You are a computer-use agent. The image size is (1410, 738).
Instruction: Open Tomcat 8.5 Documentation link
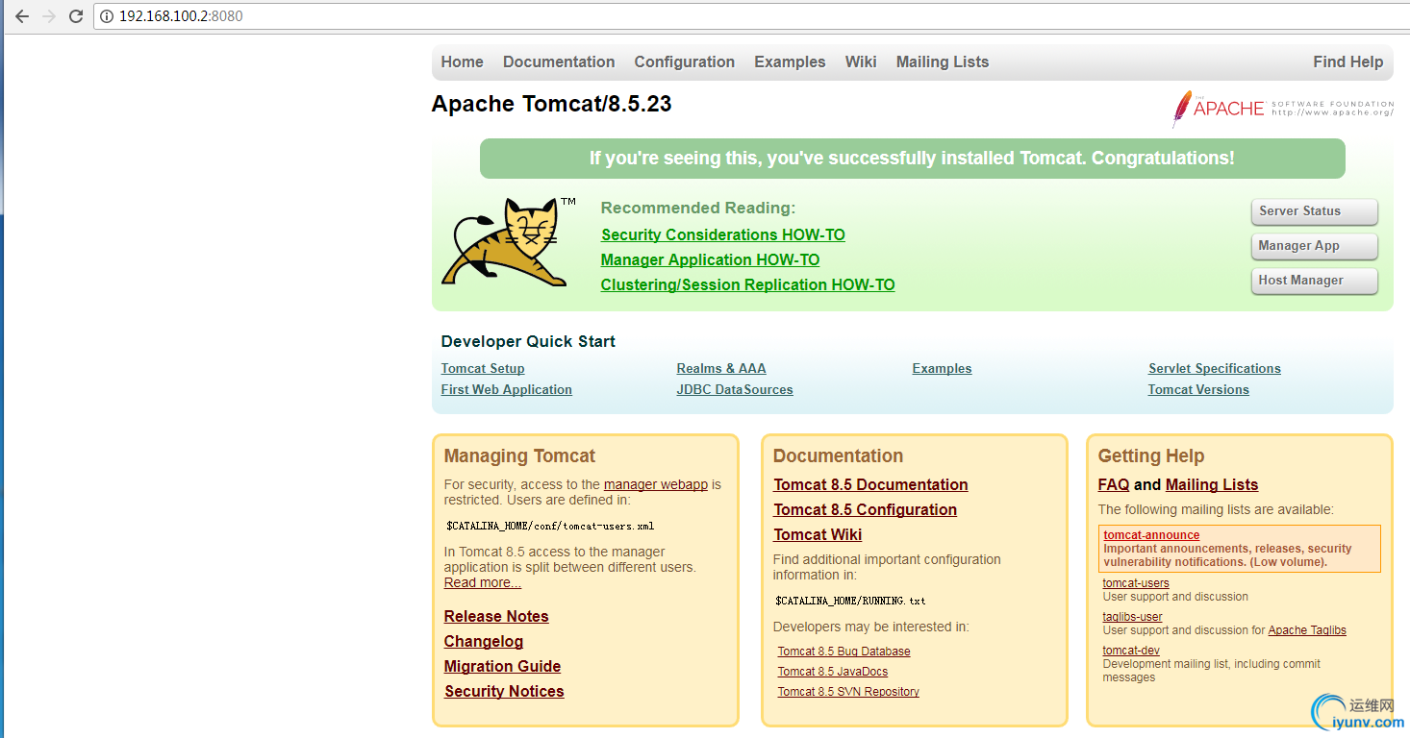[870, 484]
